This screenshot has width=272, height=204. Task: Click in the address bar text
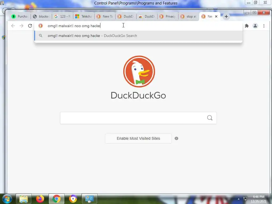pos(74,26)
